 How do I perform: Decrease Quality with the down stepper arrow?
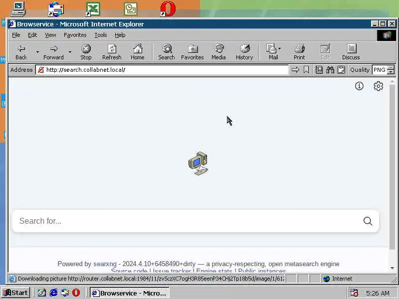coord(391,72)
